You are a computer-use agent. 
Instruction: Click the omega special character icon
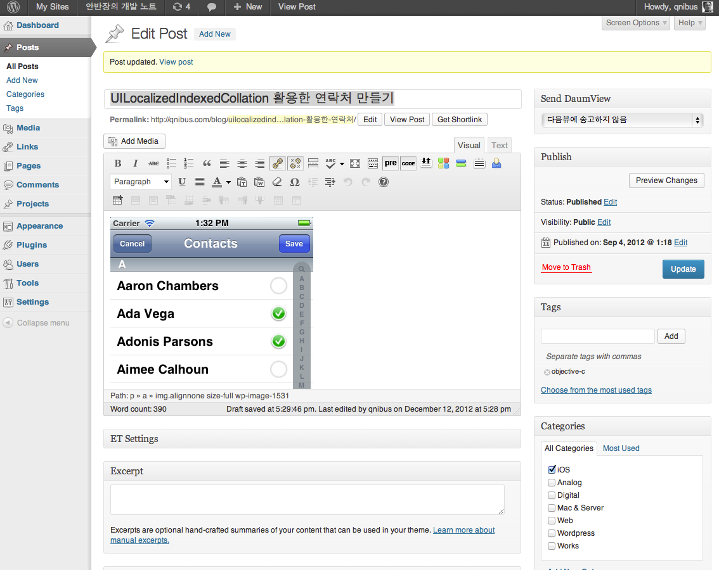pyautogui.click(x=294, y=182)
